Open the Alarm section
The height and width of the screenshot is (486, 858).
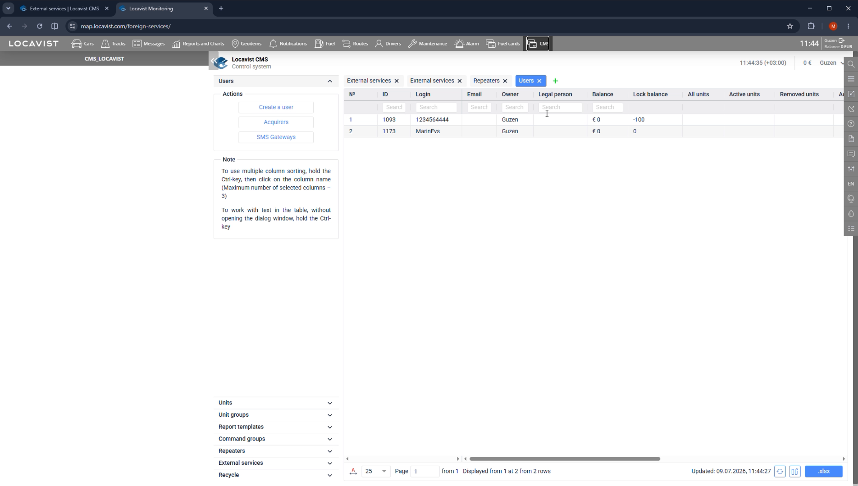[x=466, y=44]
